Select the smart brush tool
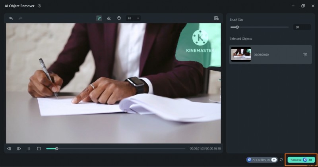Viewport: 318px width, 167px height. (x=99, y=18)
